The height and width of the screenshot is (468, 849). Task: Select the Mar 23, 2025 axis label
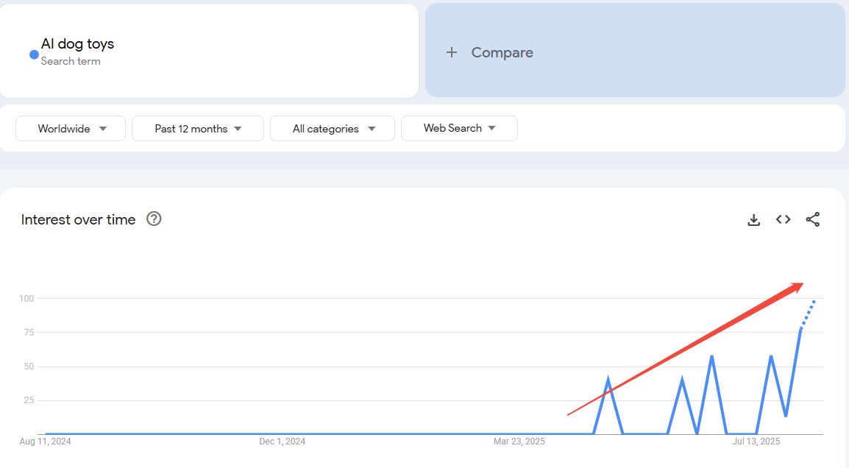[x=519, y=442]
